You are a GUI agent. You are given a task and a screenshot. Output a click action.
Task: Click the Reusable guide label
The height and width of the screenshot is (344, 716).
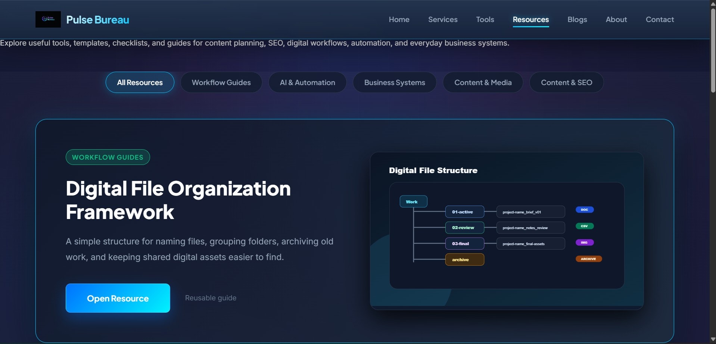(x=211, y=298)
